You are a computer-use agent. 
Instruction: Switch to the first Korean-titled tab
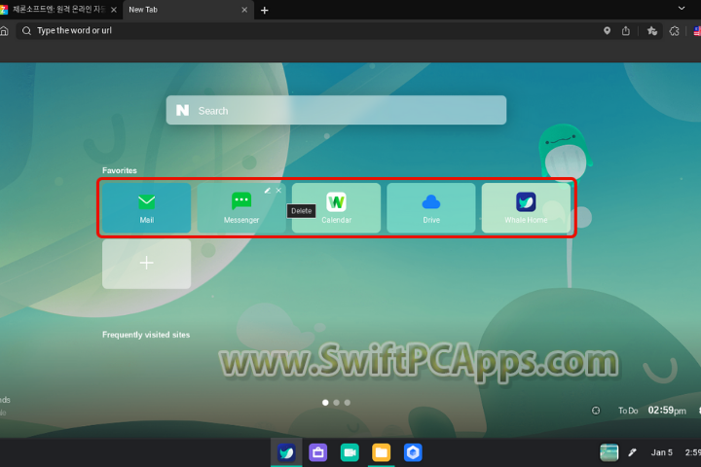coord(58,10)
